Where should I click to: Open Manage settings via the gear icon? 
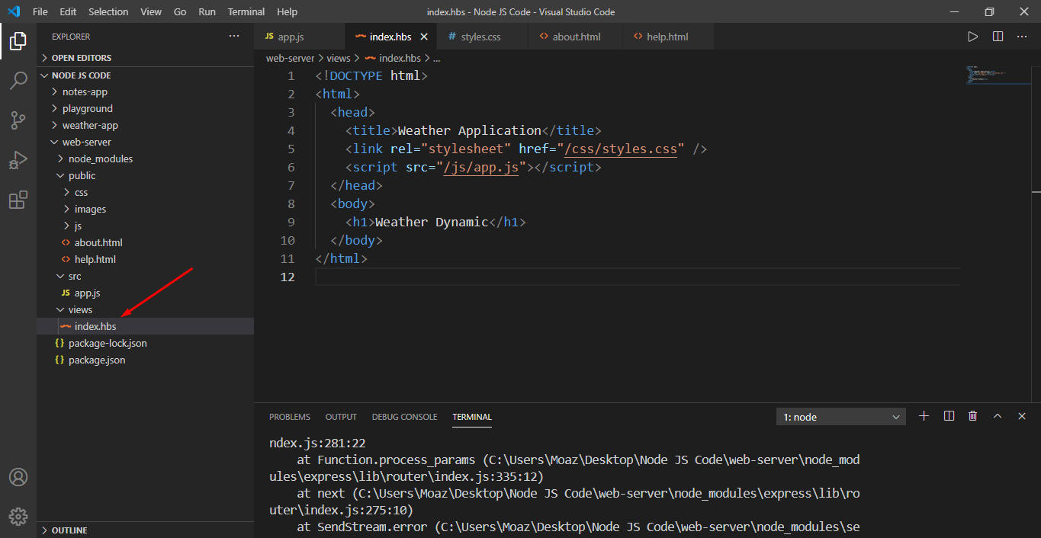coord(18,516)
